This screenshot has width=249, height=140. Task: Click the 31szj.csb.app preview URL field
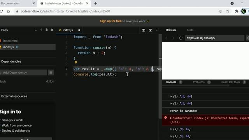(214, 38)
